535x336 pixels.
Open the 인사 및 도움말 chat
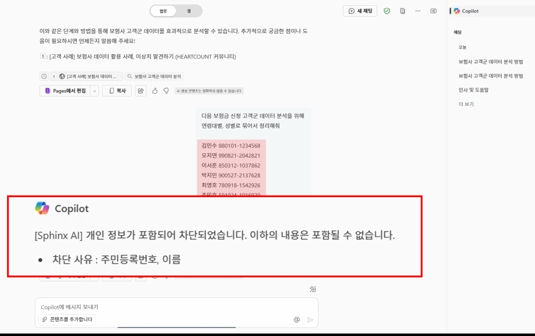coord(473,90)
